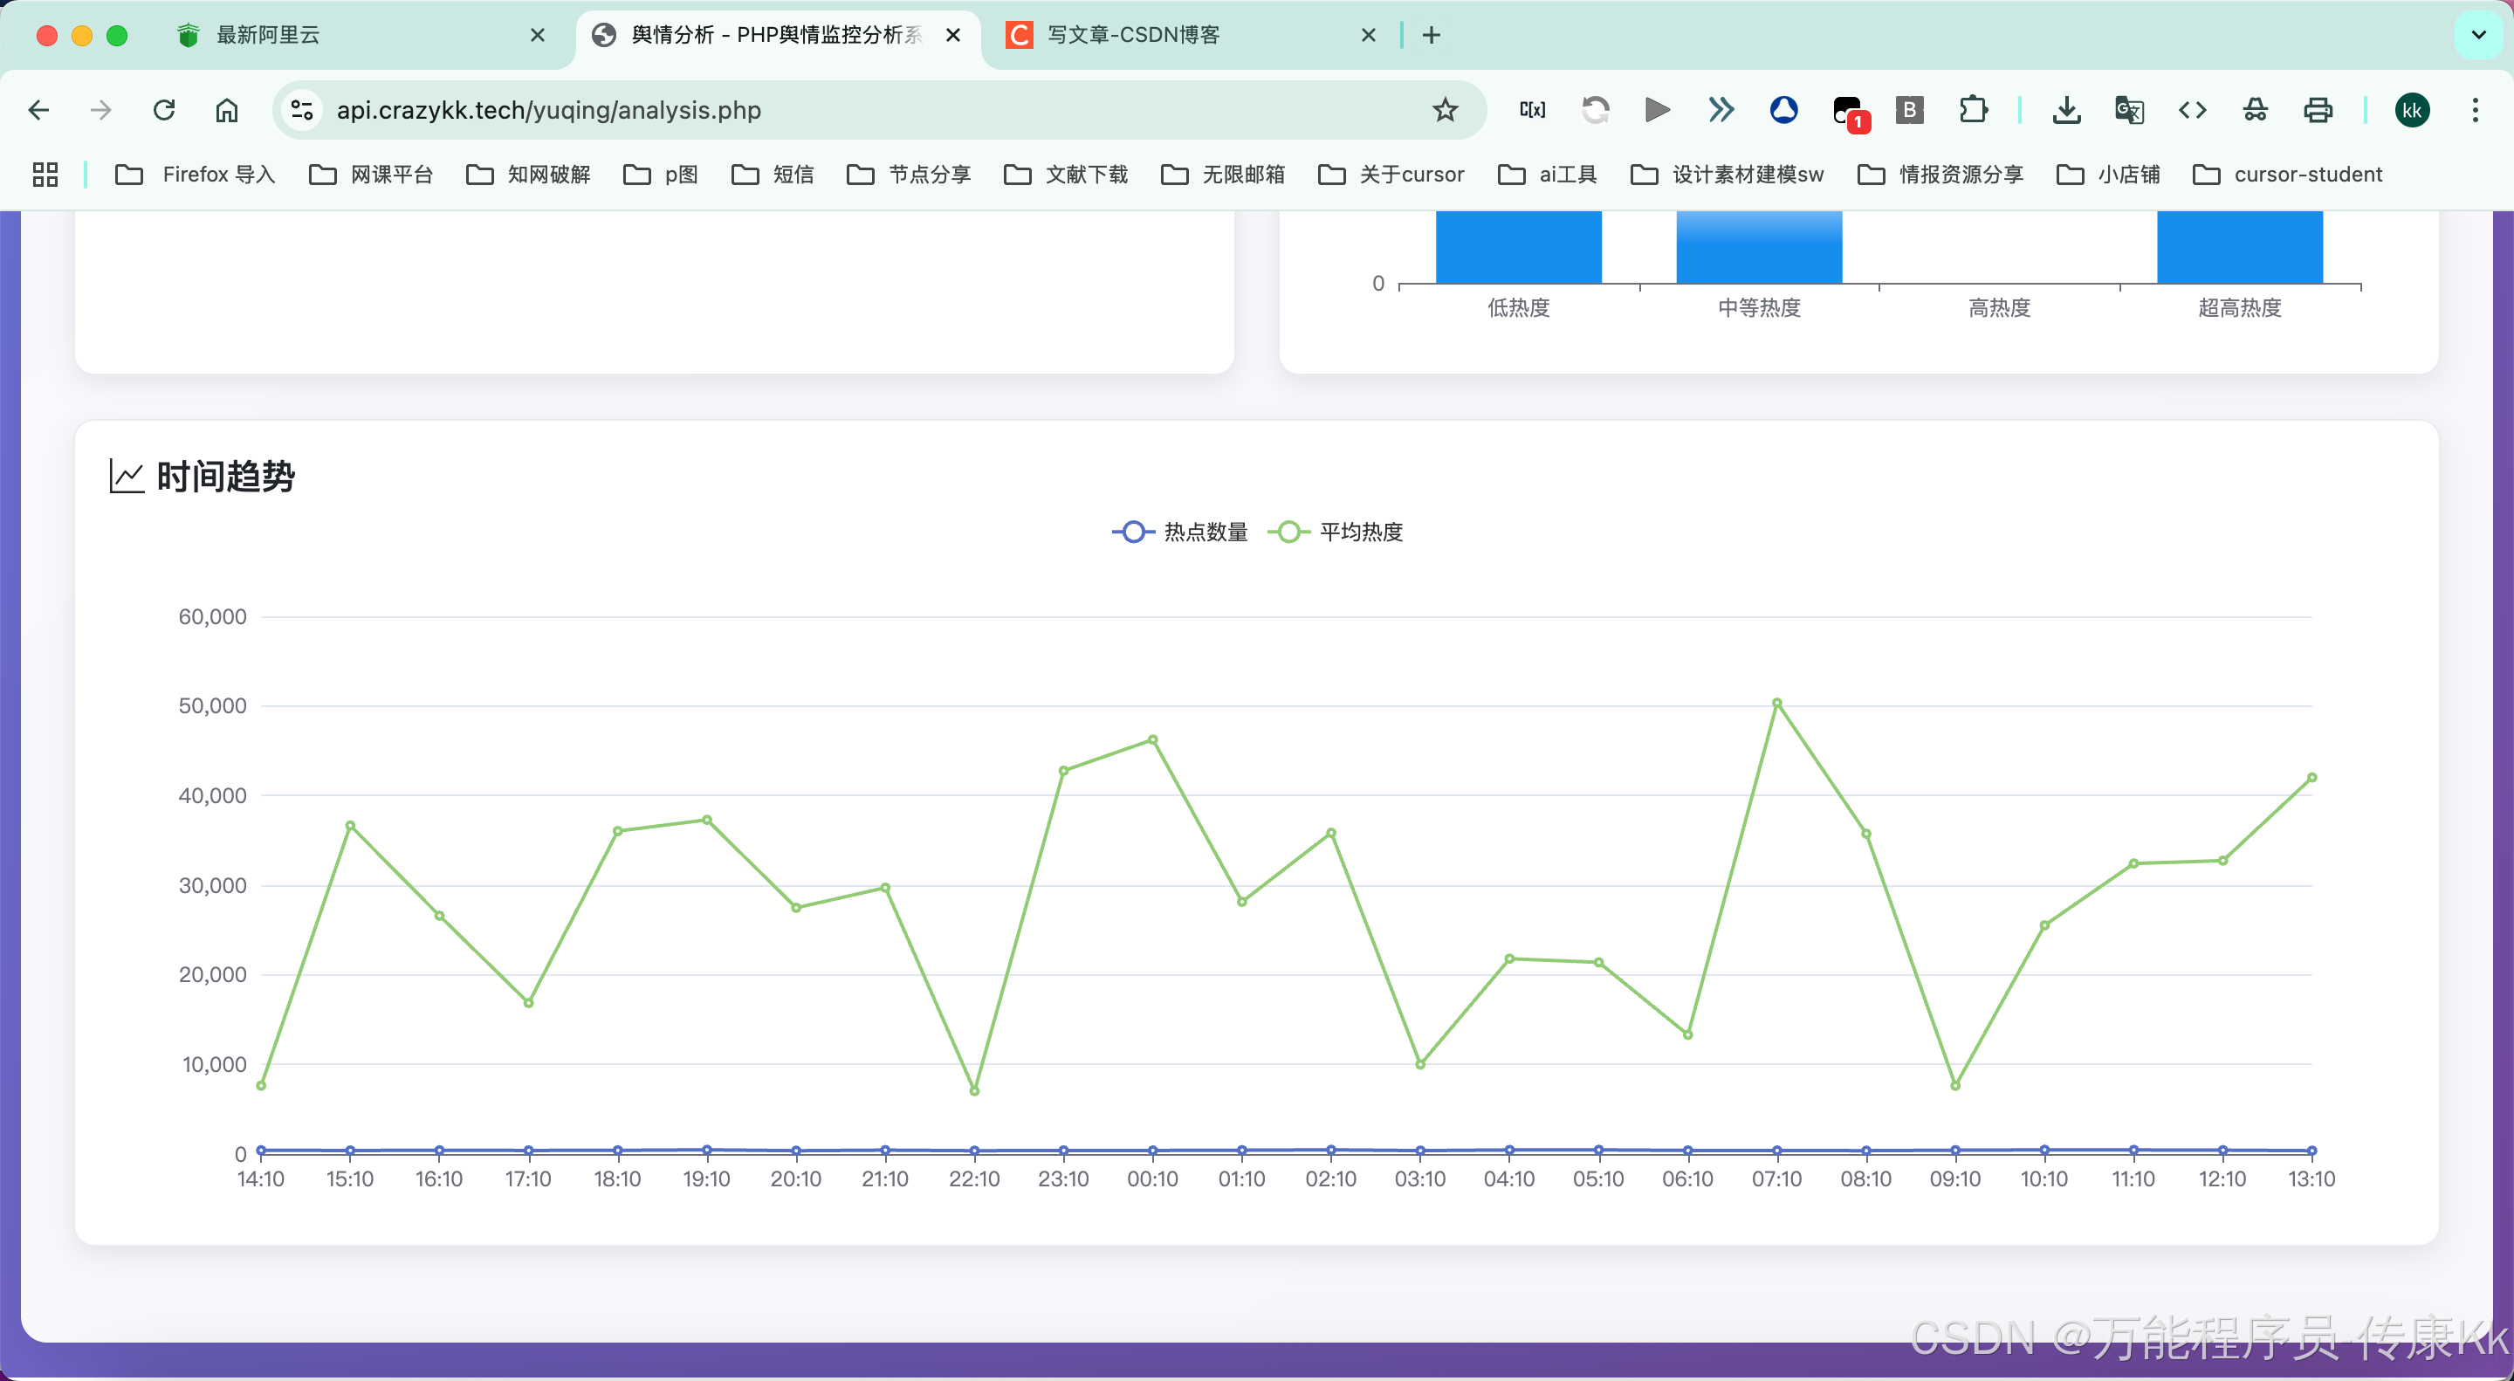Open the Chrome three-dot menu
Viewport: 2514px width, 1381px height.
click(x=2474, y=110)
